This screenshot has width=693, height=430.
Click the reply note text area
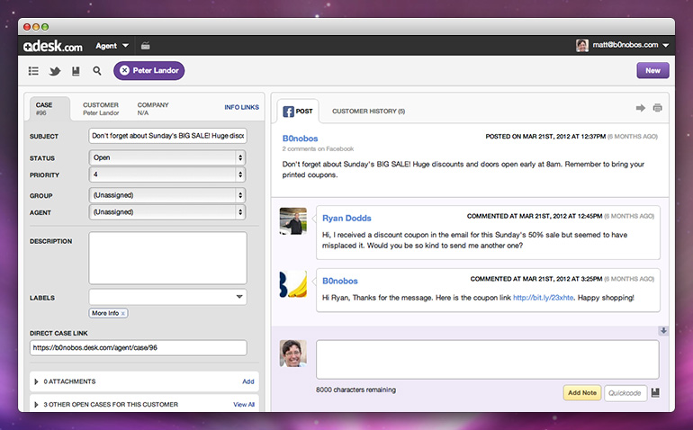coord(488,359)
